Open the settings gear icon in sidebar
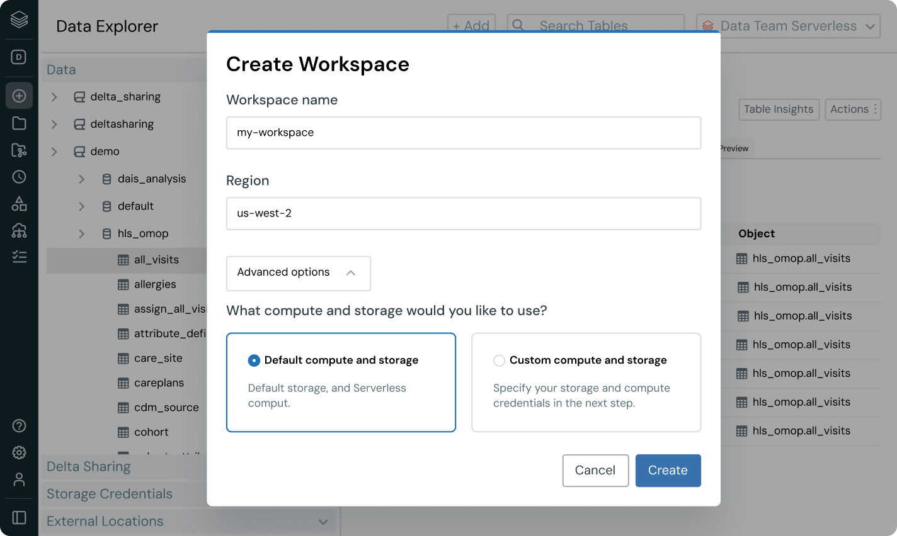 click(x=19, y=452)
